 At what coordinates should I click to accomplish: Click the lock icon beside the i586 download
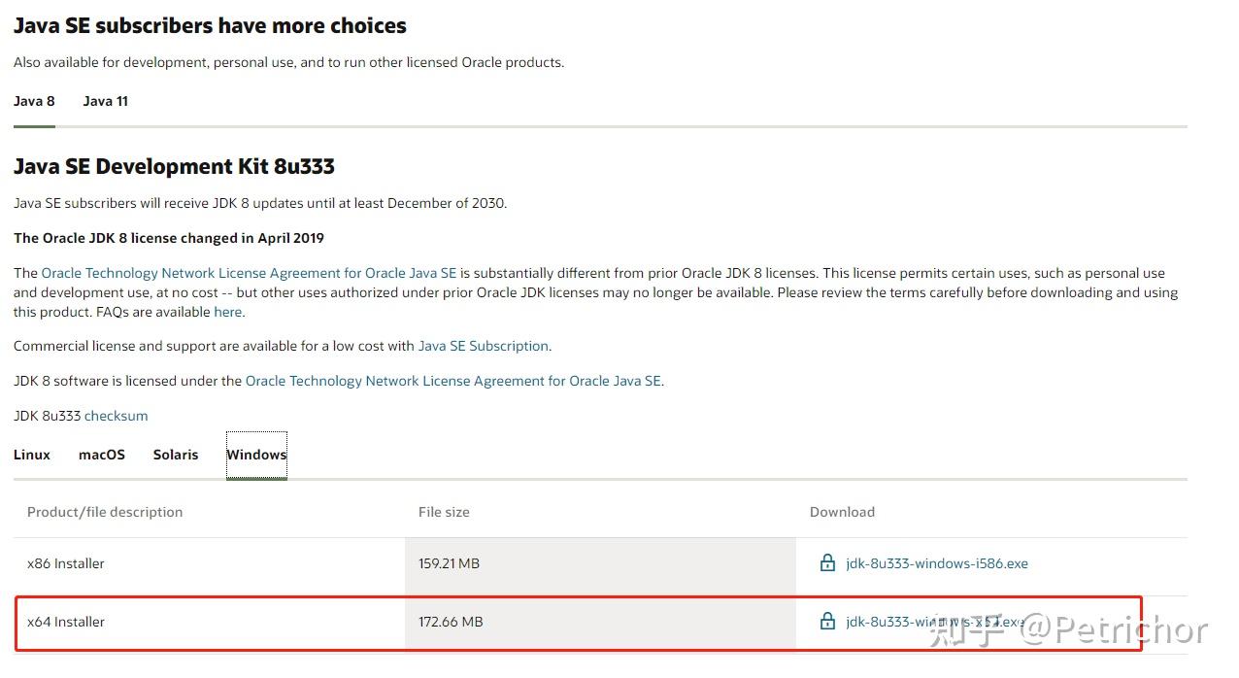coord(827,563)
